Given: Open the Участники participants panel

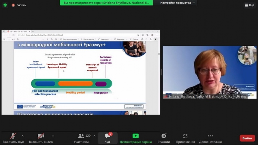Looking at the screenshot, I should tap(81, 138).
